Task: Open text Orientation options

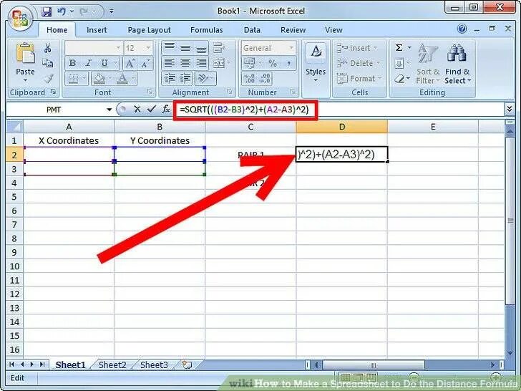Action: [205, 79]
